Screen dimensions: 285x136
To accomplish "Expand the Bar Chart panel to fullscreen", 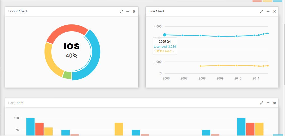I will (262, 103).
